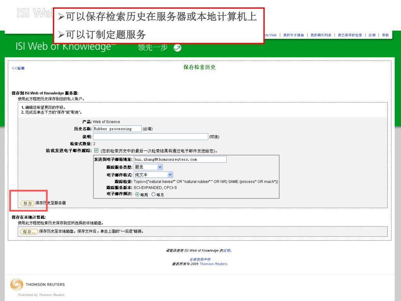Click the <<后退 back link
The width and height of the screenshot is (401, 301).
point(18,68)
